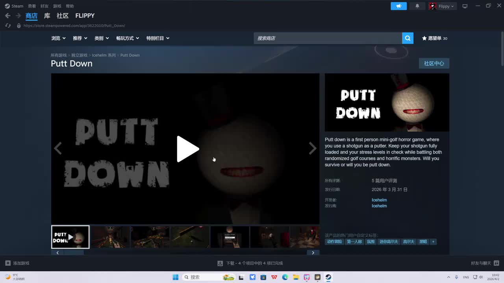
Task: Click the search magnifier button
Action: pyautogui.click(x=408, y=38)
